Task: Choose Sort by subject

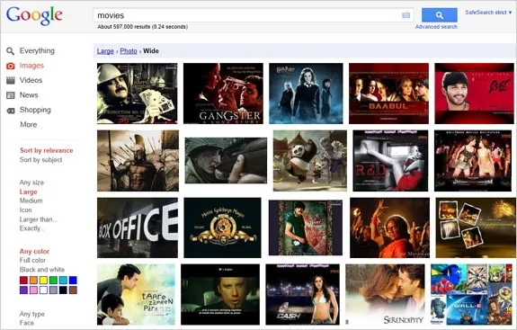Action: click(x=40, y=160)
